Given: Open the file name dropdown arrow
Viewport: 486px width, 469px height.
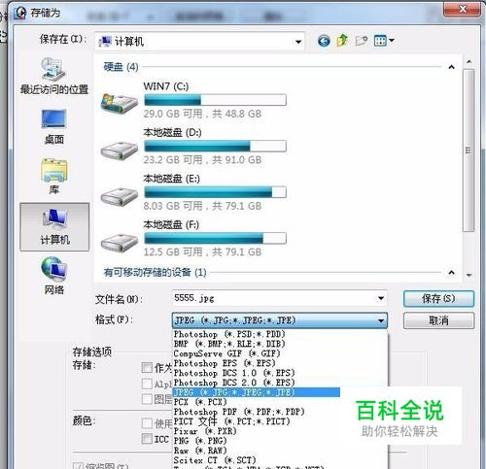Looking at the screenshot, I should [x=381, y=298].
